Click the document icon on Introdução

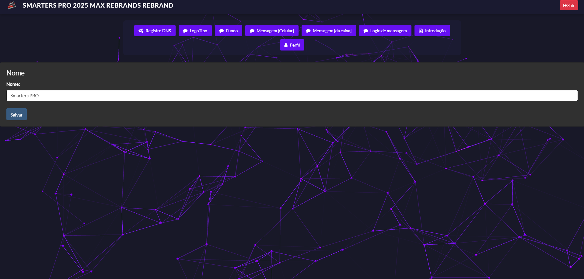tap(421, 31)
